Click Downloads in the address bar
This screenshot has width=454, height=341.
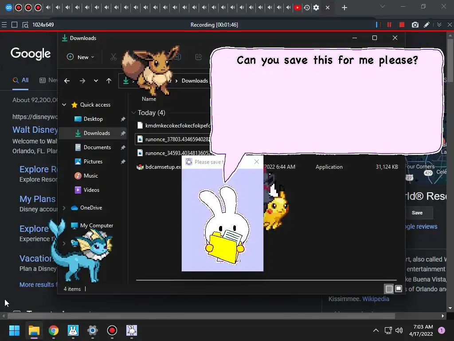tap(195, 81)
